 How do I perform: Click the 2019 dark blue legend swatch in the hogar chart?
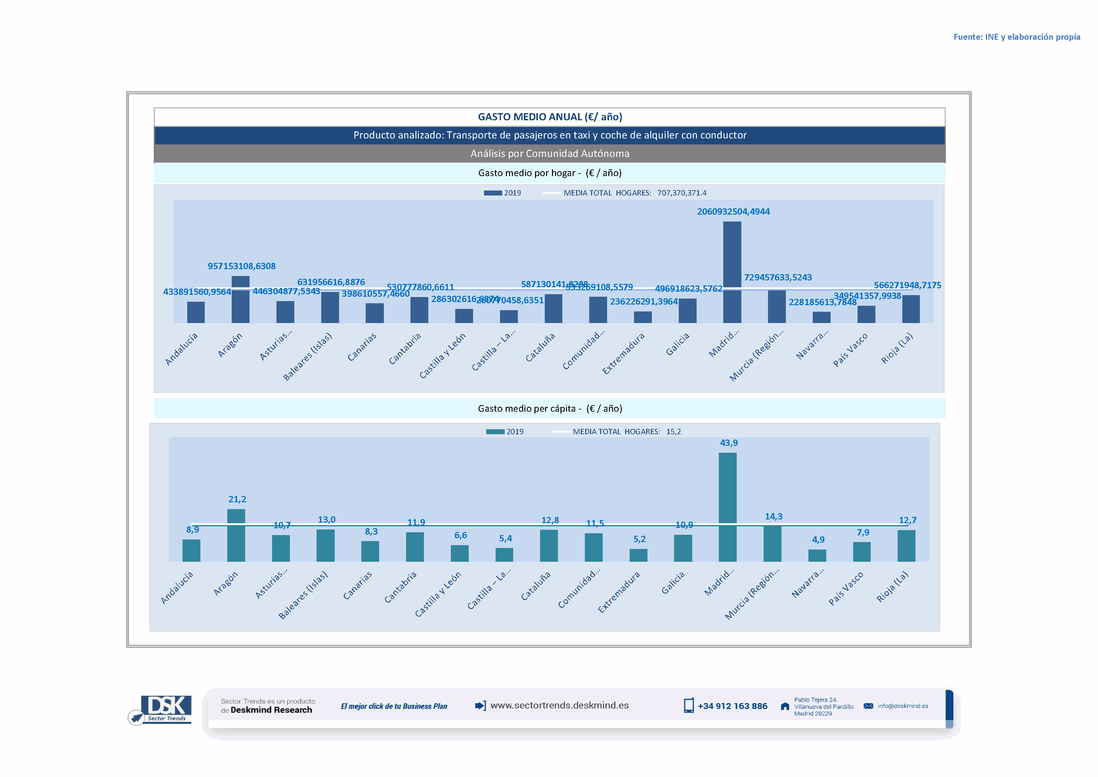coord(492,193)
